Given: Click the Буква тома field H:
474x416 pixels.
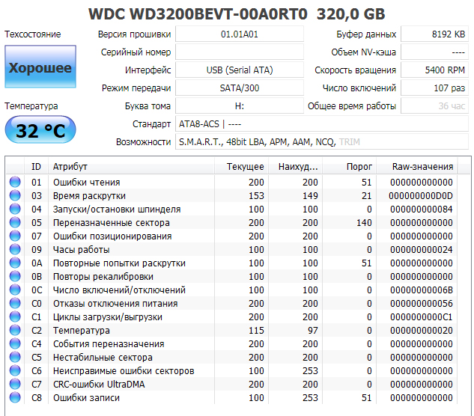Looking at the screenshot, I should tap(240, 106).
